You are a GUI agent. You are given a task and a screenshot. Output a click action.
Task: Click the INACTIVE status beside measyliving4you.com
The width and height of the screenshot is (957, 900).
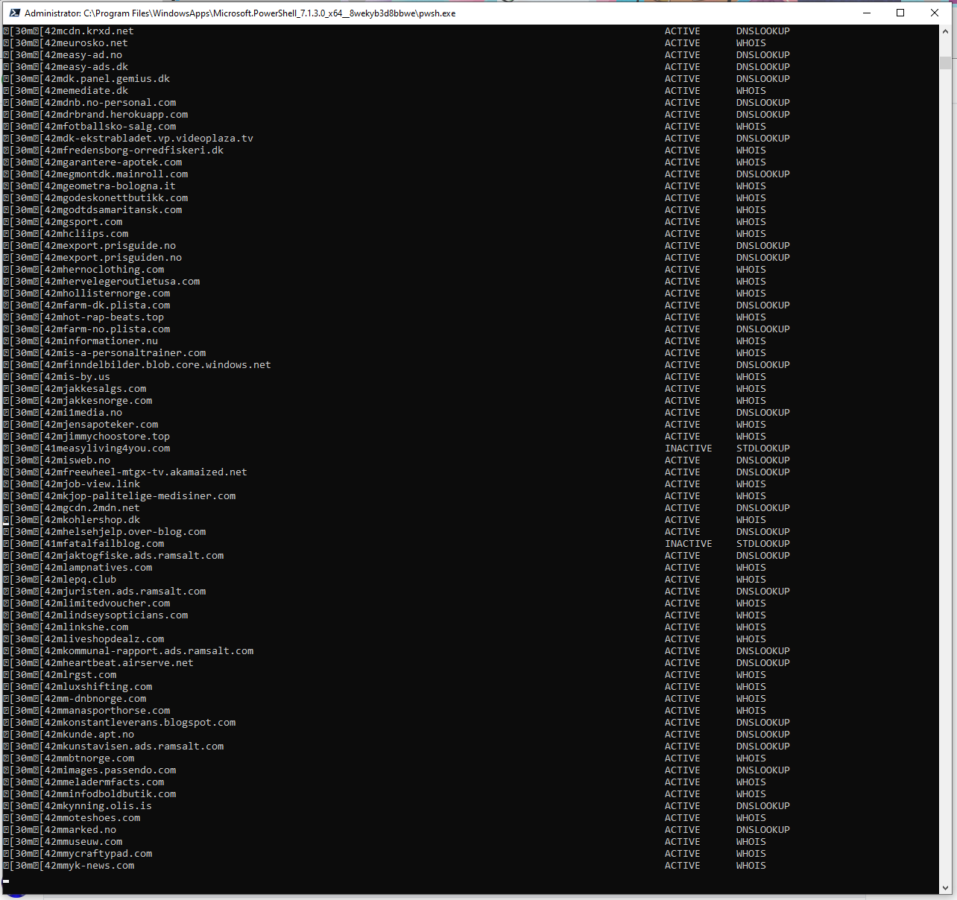click(688, 448)
